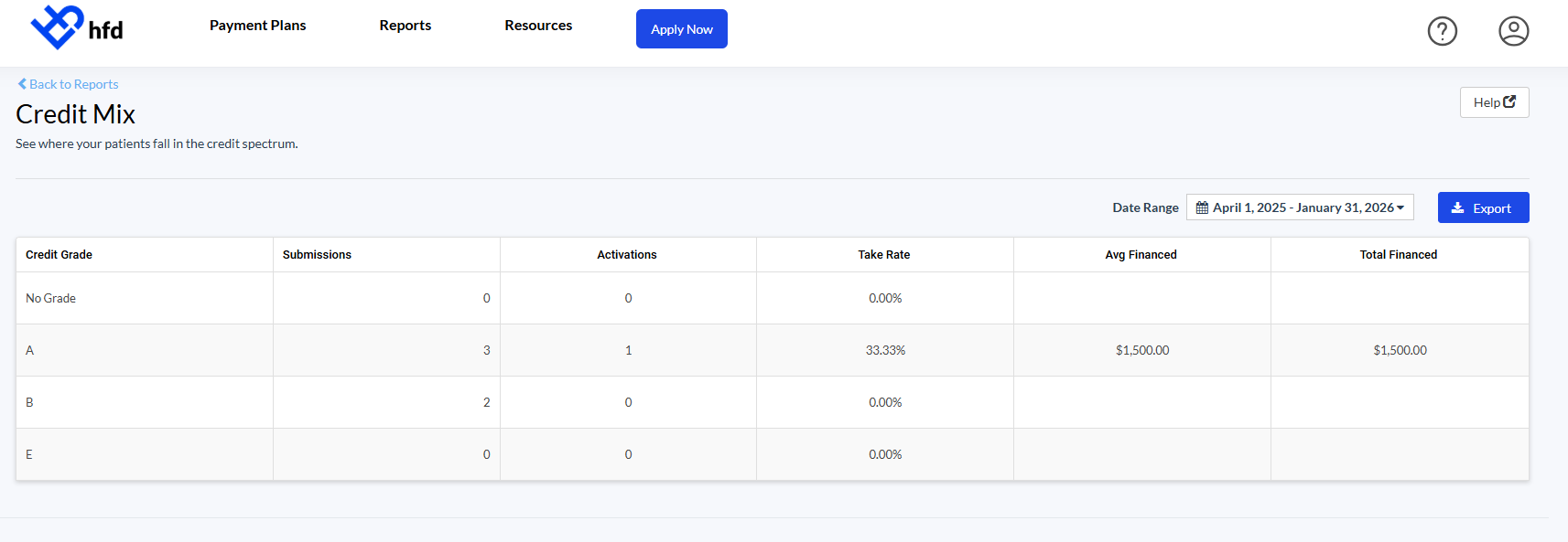Click the Help button with external link

pyautogui.click(x=1494, y=102)
